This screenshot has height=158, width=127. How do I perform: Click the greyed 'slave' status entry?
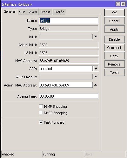tap(105, 154)
